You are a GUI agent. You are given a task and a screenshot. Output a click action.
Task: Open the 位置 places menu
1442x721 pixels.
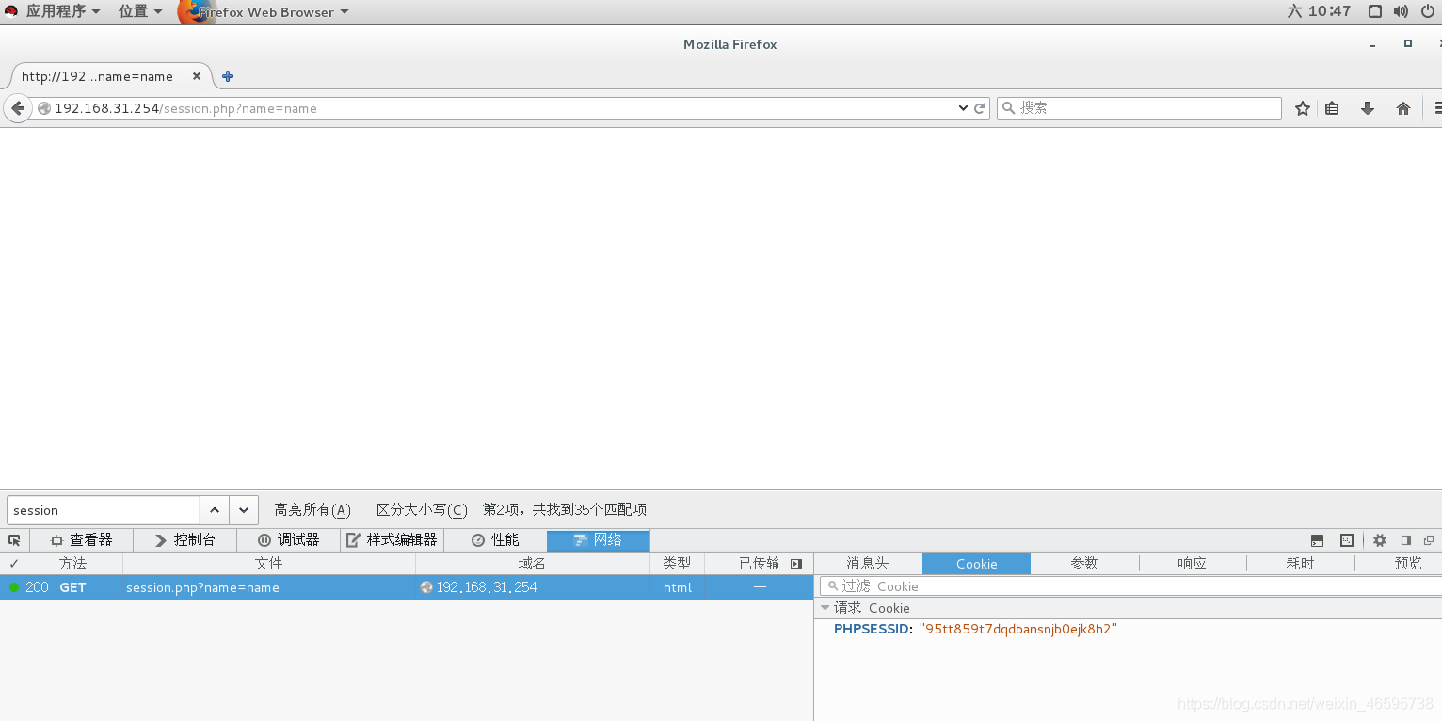tap(140, 11)
